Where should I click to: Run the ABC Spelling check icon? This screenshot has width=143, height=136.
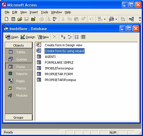[55, 19]
